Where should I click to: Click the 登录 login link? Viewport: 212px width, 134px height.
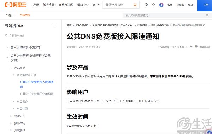[x=190, y=5]
